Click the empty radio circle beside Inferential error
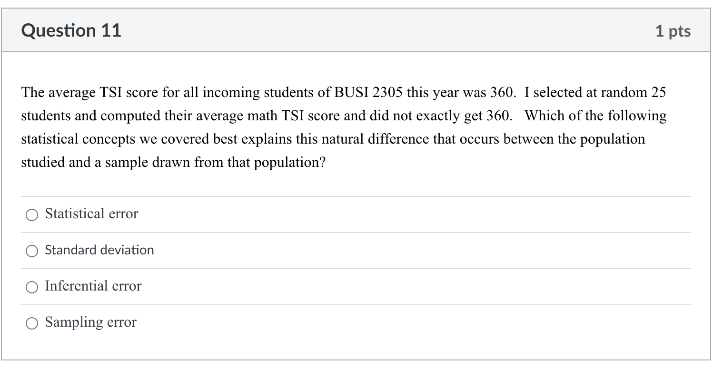 (x=32, y=287)
